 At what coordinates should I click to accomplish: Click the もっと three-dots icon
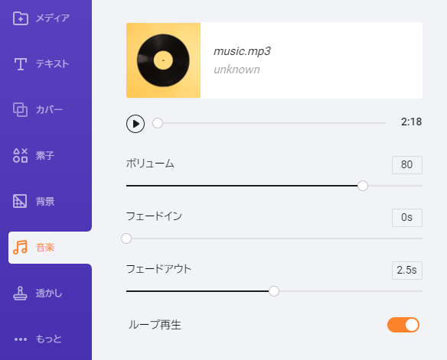tap(21, 339)
